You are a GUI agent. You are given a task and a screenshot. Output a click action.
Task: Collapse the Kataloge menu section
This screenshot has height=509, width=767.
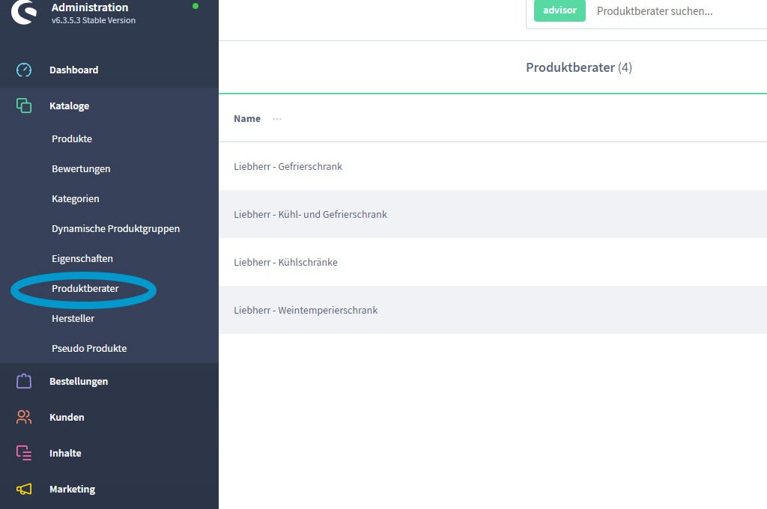pos(70,106)
